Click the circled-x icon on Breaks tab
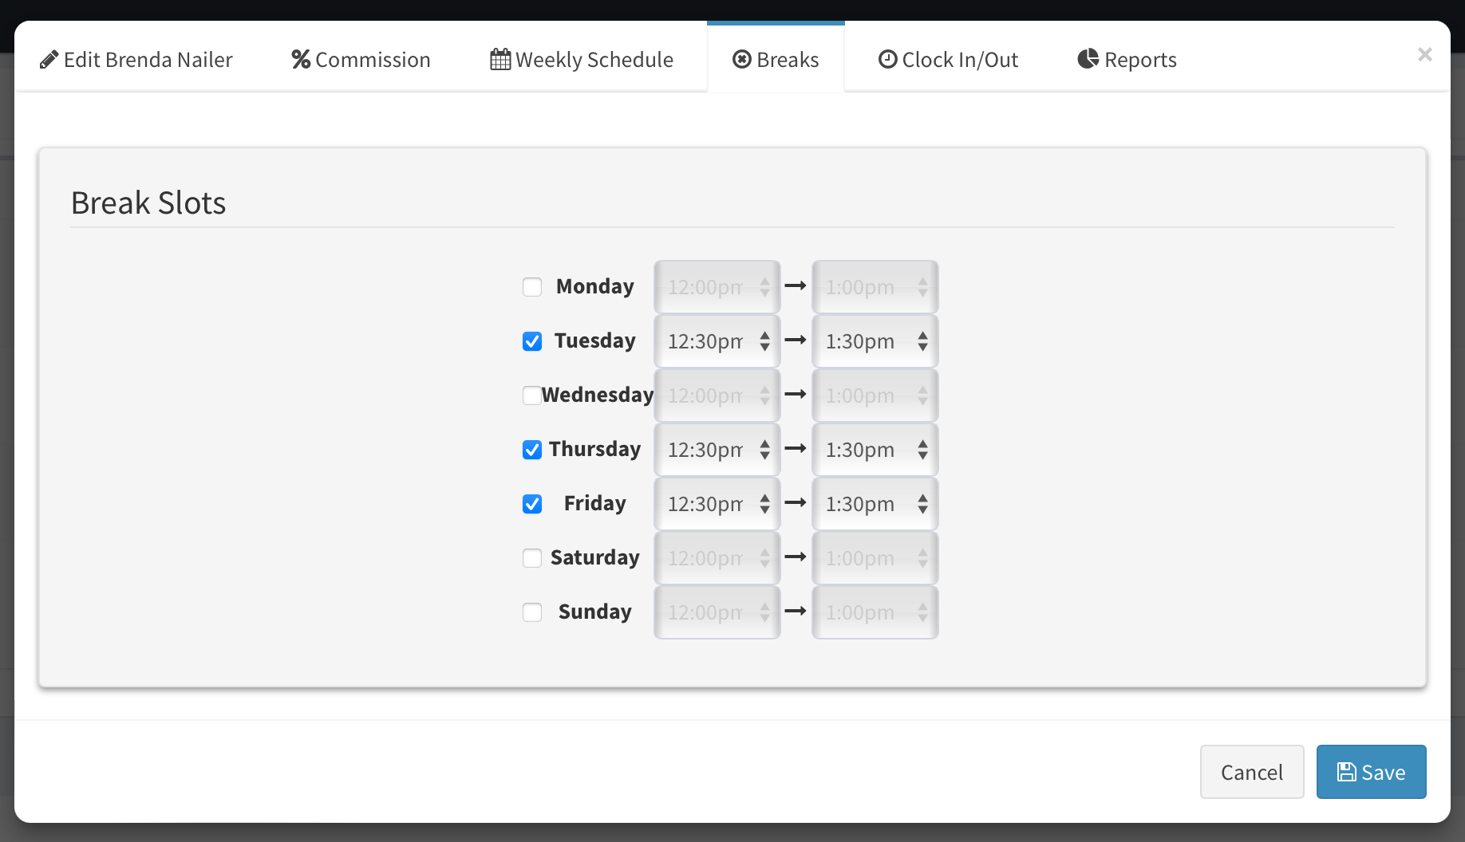 pos(742,60)
